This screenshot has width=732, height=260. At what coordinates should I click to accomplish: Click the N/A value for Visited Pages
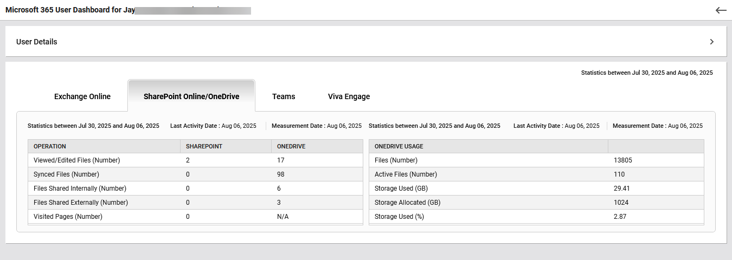[x=282, y=217]
